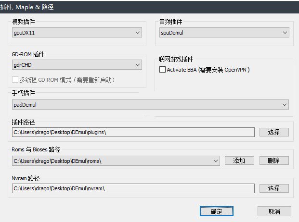Enable the Activate BBA checkbox
The height and width of the screenshot is (222, 299).
[162, 70]
